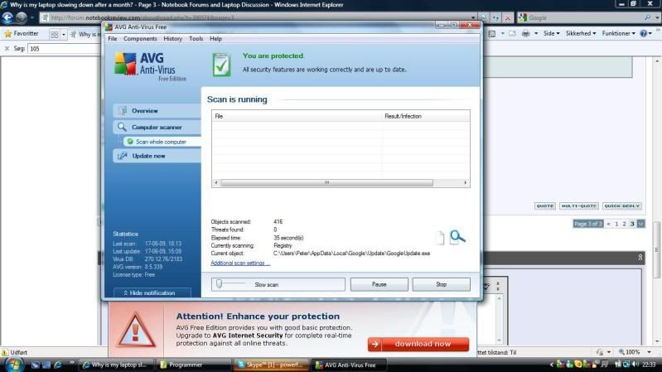This screenshot has height=372, width=662.
Task: Click the IE search magnifier icon
Action: [648, 17]
